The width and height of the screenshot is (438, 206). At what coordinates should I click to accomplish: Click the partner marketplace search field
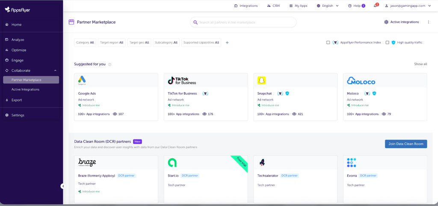[x=244, y=22]
